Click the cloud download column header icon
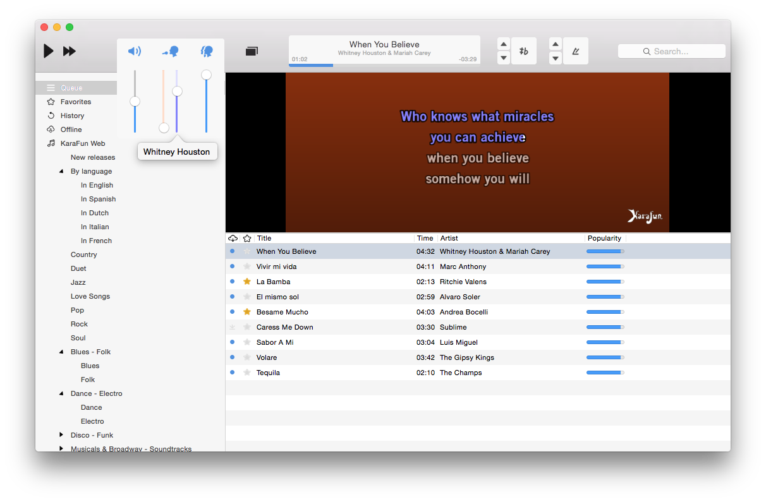Screen dimensions: 766x502 [x=233, y=238]
